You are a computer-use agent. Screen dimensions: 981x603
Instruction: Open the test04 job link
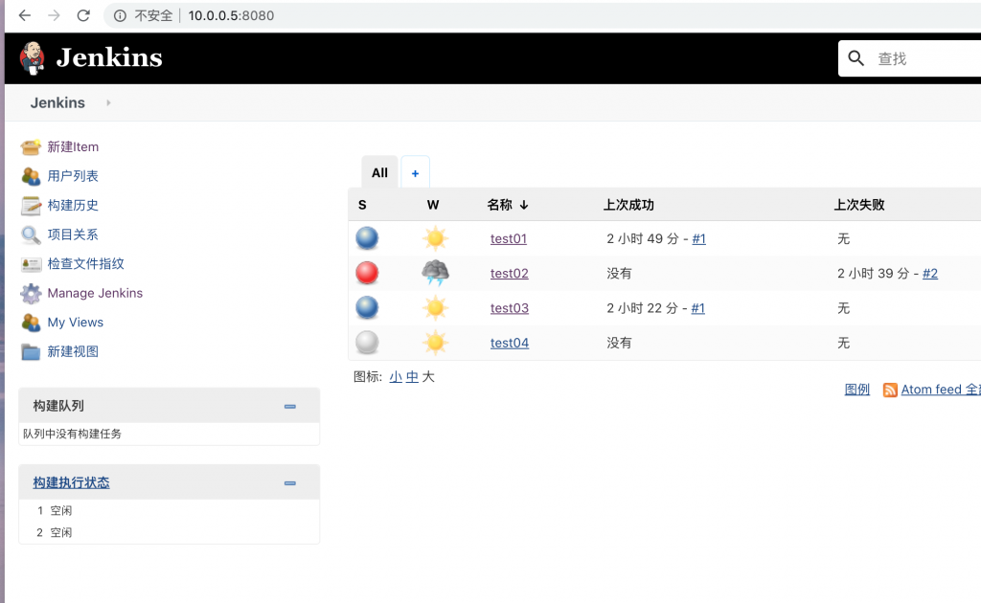(510, 343)
